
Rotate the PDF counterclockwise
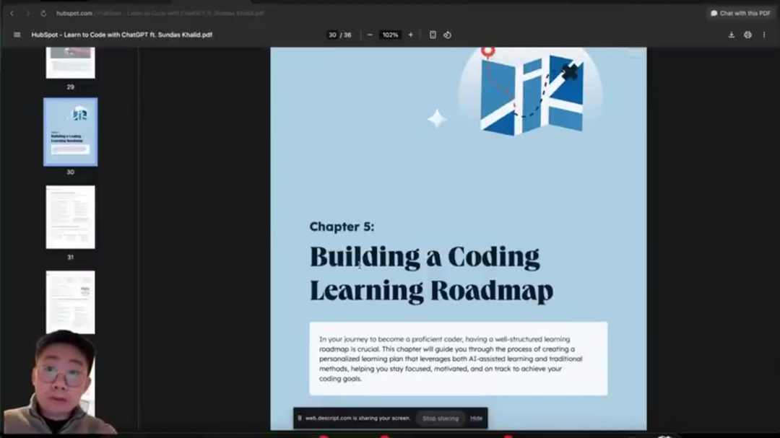pos(447,35)
